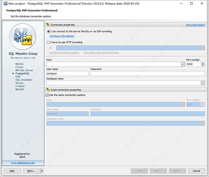Open the disabled URL dropdown arrow
Screen dimensions: 209x177
pos(203,48)
